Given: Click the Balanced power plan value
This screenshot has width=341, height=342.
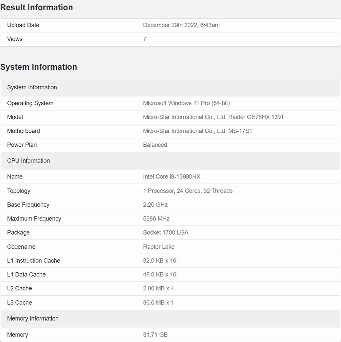Looking at the screenshot, I should (x=155, y=145).
